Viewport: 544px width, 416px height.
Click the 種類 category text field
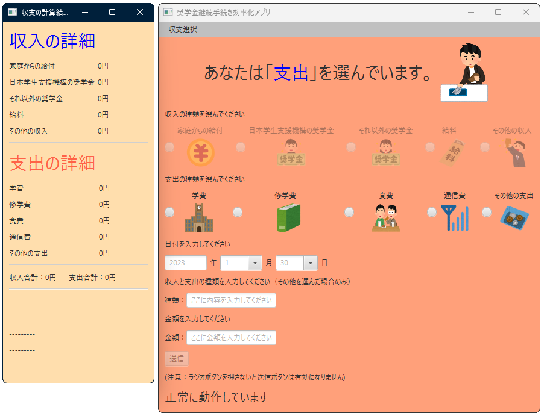click(231, 300)
